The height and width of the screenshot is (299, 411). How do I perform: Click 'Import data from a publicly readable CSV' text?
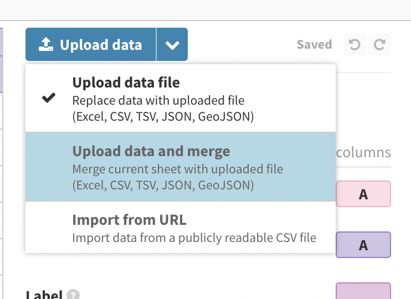194,238
